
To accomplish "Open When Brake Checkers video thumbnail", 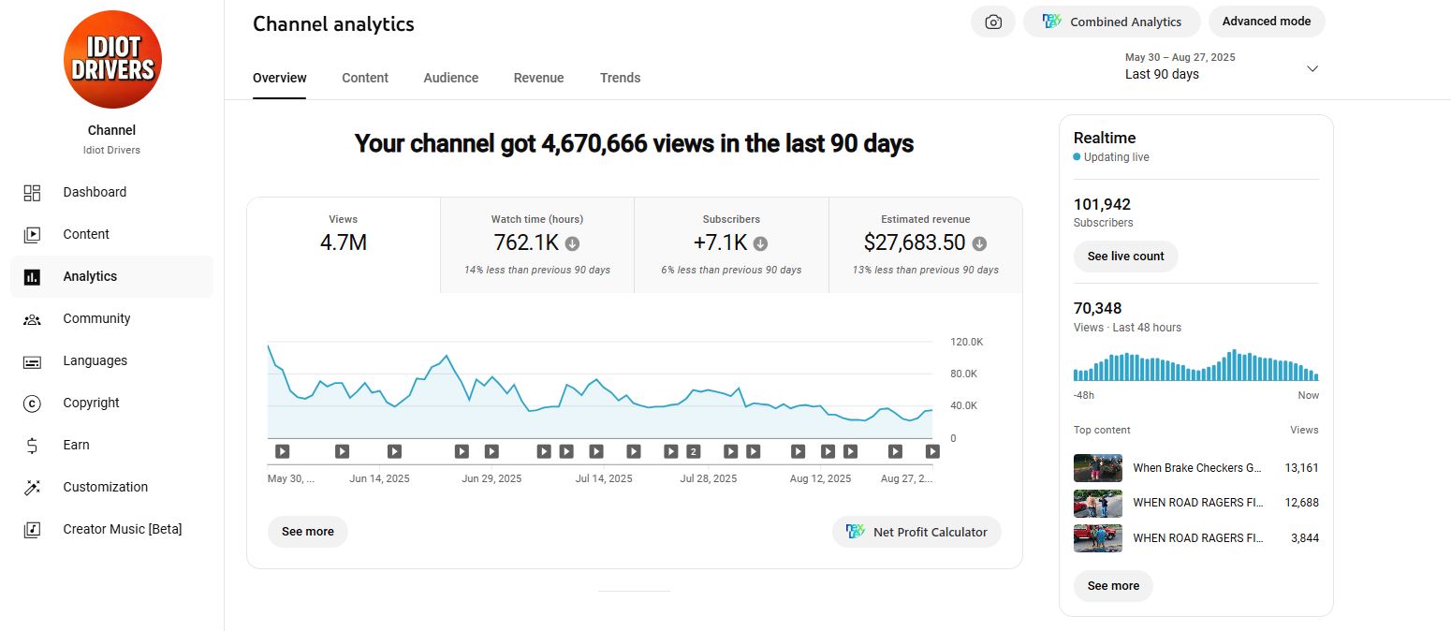I will pyautogui.click(x=1097, y=468).
